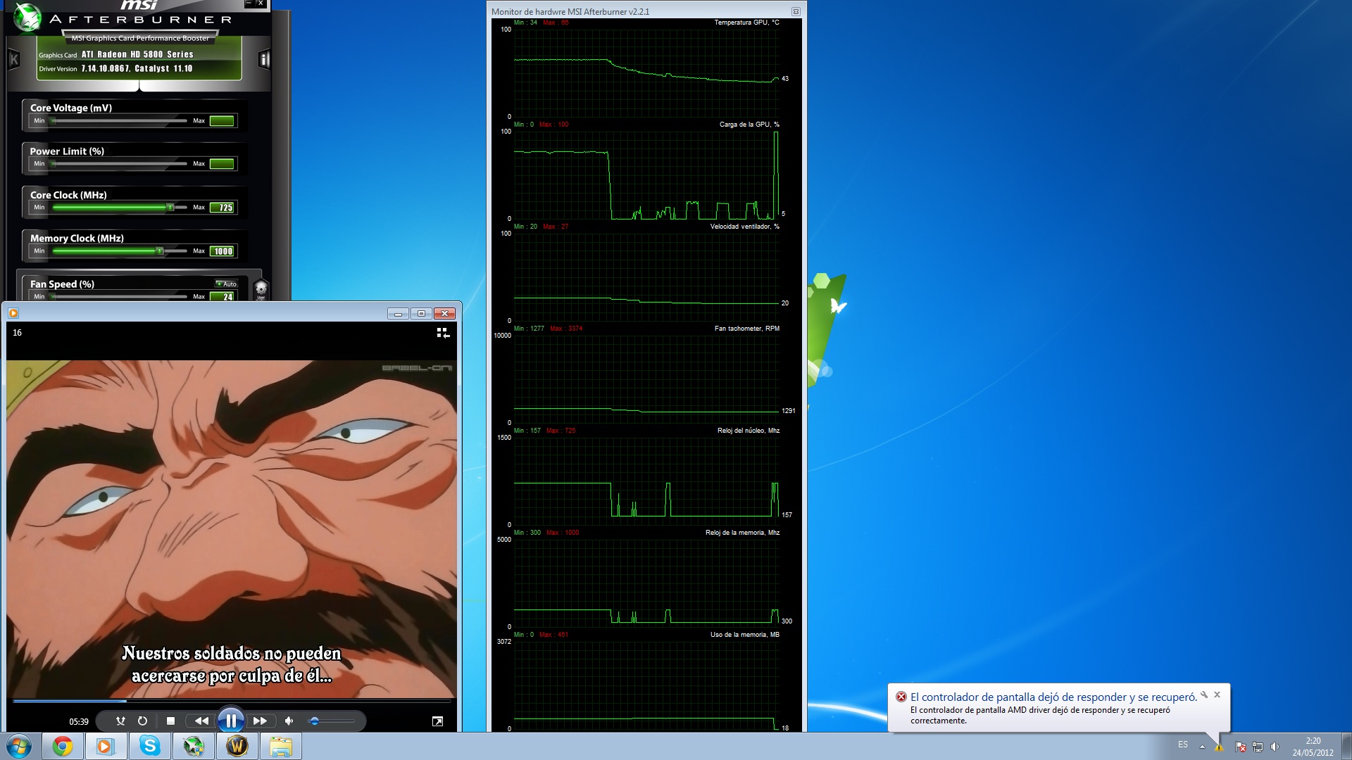This screenshot has height=760, width=1352.
Task: Switch Media Player to full screen view
Action: (x=437, y=721)
